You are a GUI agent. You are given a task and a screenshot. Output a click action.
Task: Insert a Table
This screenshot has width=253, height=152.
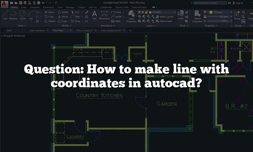(x=116, y=21)
